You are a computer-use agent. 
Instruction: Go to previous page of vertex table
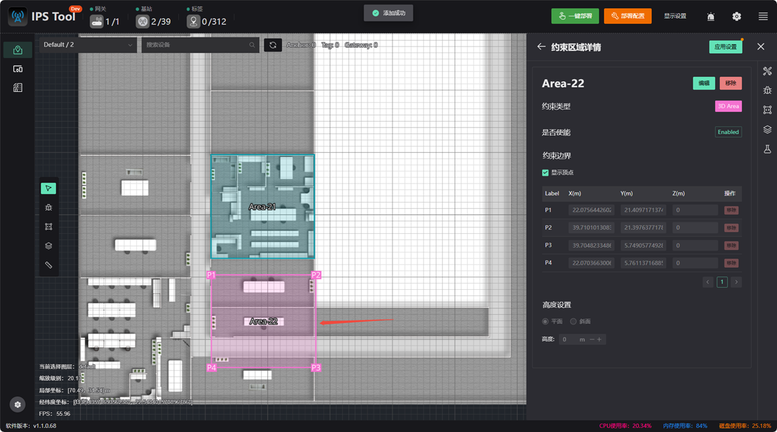(708, 282)
